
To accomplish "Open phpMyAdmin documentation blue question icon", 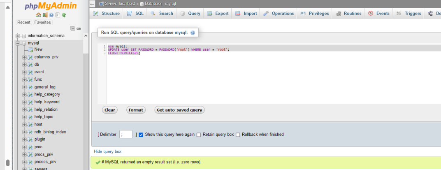I will click(x=51, y=15).
